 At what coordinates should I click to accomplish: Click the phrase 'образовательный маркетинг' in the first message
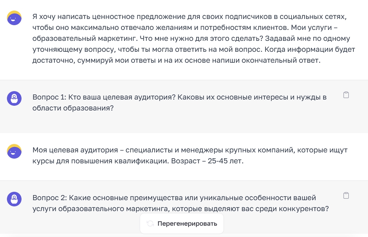[85, 39]
